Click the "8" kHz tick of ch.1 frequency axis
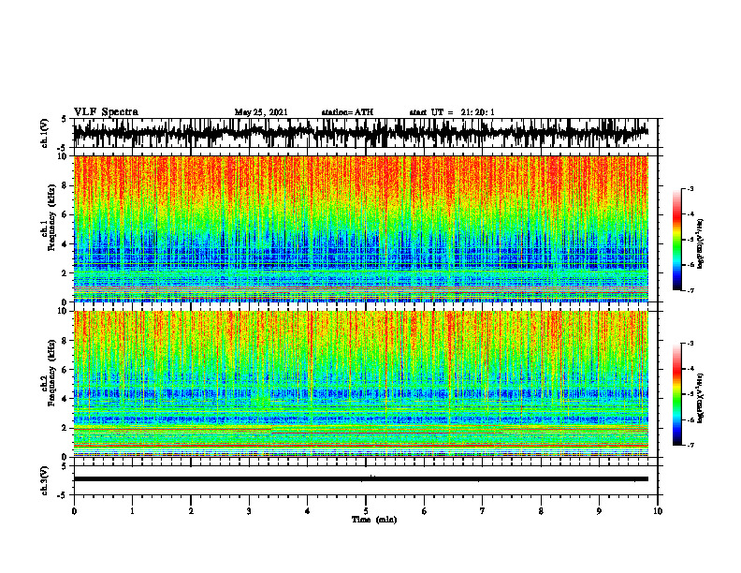Screen dimensions: 741x573 (65, 185)
